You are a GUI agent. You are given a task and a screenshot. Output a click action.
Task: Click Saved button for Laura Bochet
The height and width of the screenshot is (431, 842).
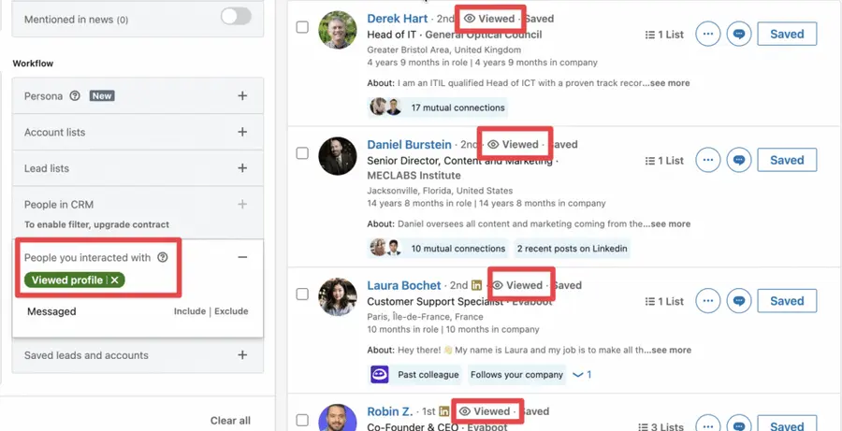click(x=787, y=301)
